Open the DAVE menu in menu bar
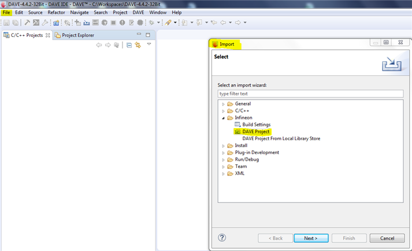Viewport: 412px width, 251px height. [x=138, y=12]
